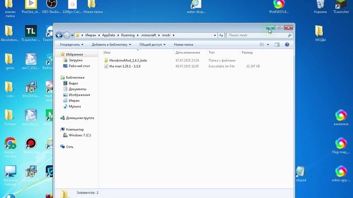Change view with the view icon
This screenshot has width=353, height=198.
[261, 45]
